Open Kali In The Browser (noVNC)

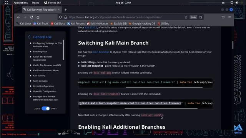click(47, 65)
